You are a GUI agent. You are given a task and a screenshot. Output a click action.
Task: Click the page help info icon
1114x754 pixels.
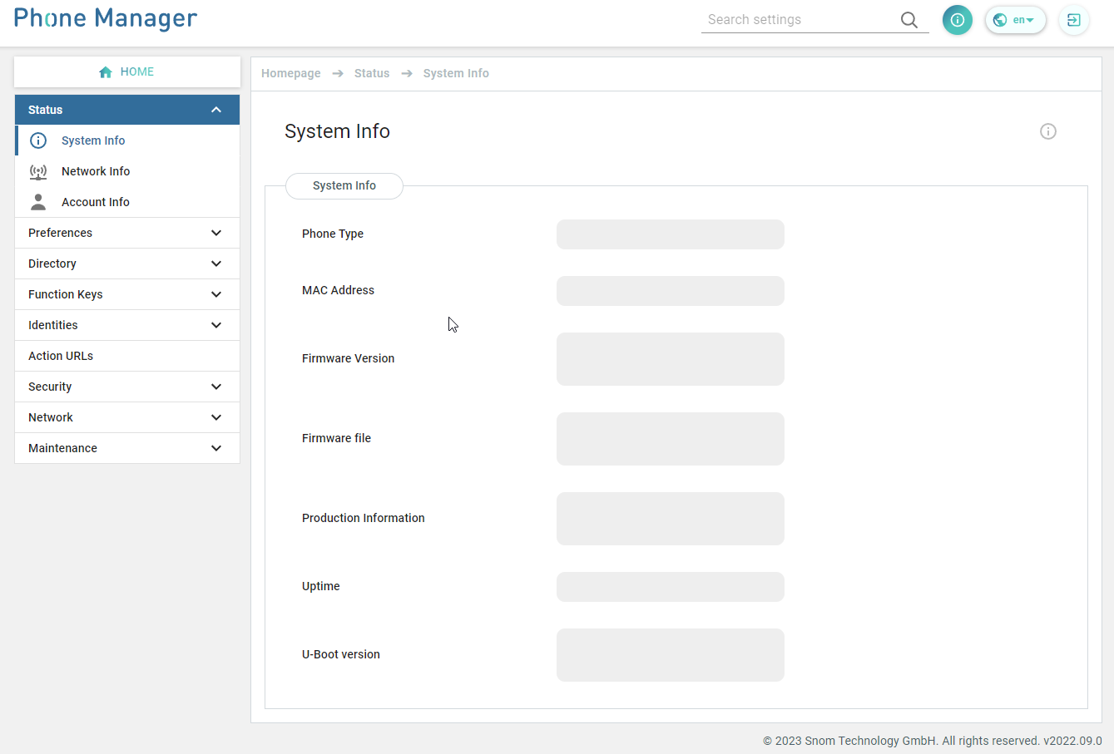click(1048, 131)
